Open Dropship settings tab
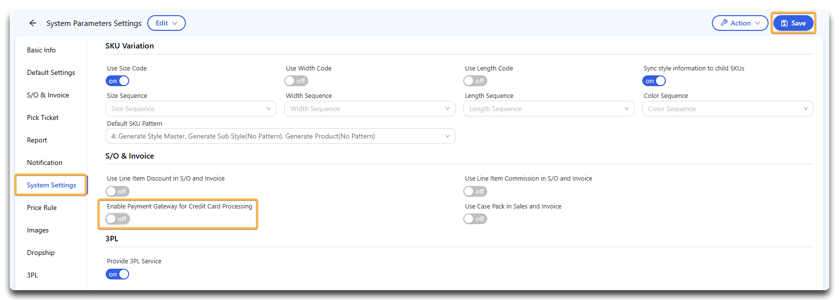839x300 pixels. pyautogui.click(x=41, y=253)
